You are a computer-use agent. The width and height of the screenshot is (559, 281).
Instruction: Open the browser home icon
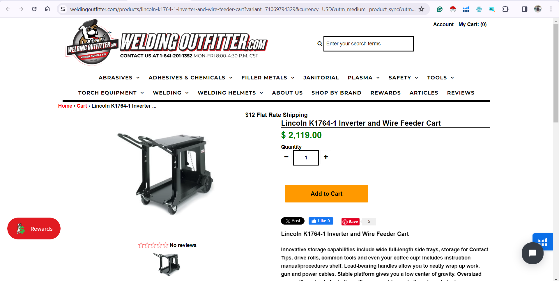click(47, 9)
